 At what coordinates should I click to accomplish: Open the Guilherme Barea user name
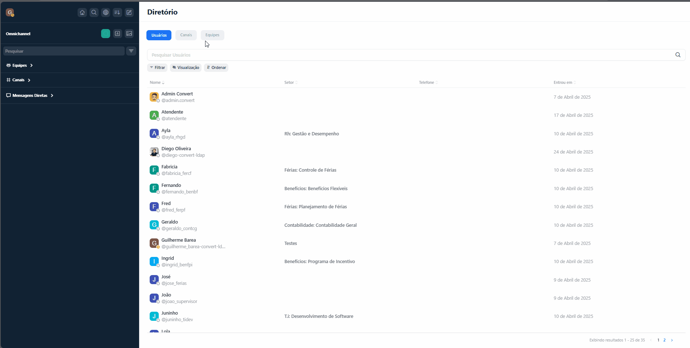point(178,240)
